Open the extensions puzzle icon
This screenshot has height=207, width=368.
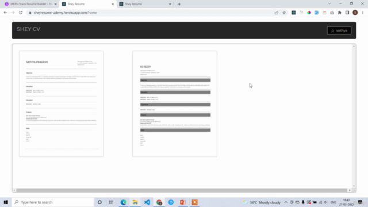pos(340,13)
